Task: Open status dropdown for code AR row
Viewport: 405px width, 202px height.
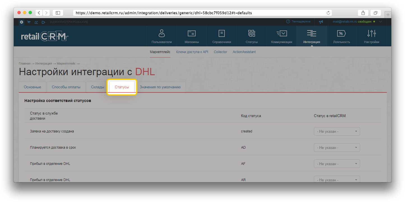Action: 337,179
